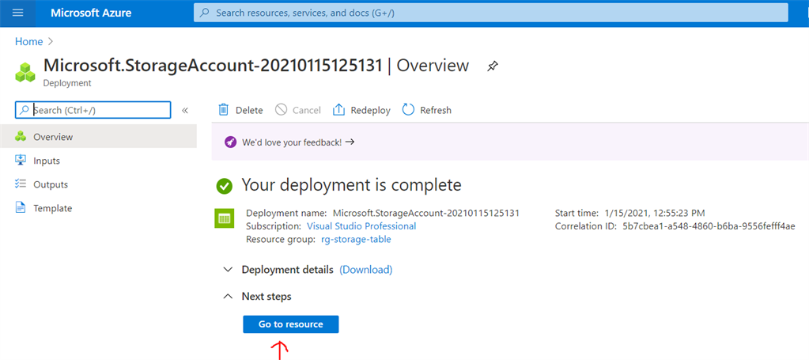Select the Template menu item

point(52,208)
